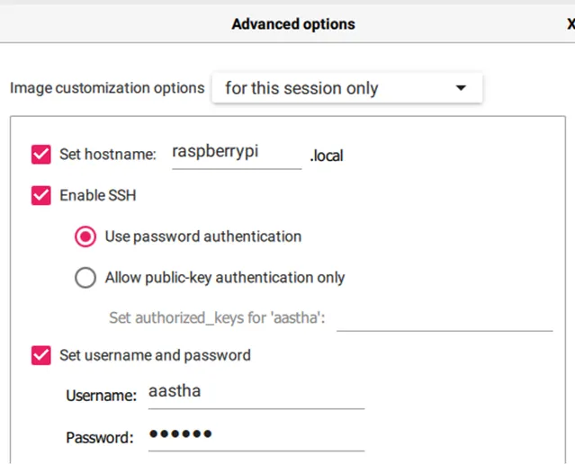Click the Set hostname: label text
575x464 pixels.
(108, 154)
